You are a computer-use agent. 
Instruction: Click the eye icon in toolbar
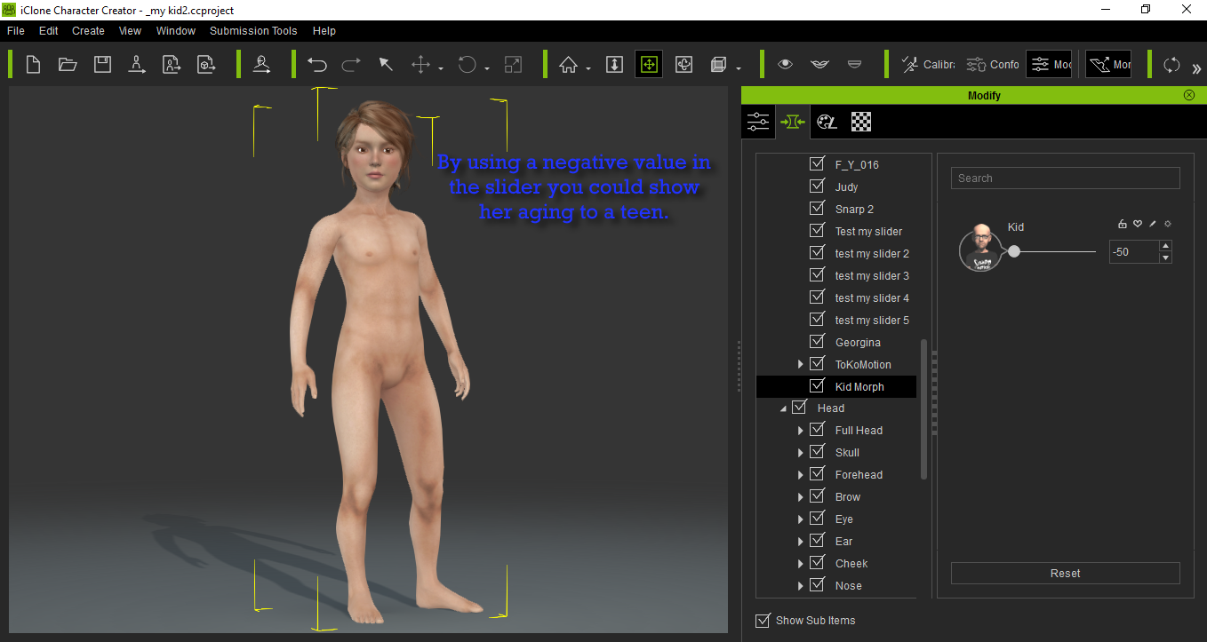tap(785, 64)
